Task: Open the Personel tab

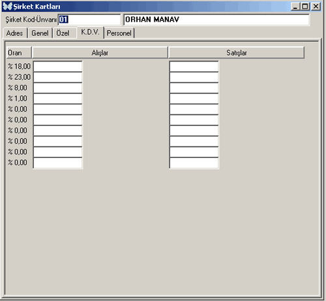Action: pos(119,33)
